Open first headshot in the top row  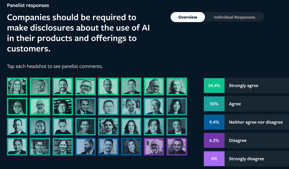click(17, 86)
